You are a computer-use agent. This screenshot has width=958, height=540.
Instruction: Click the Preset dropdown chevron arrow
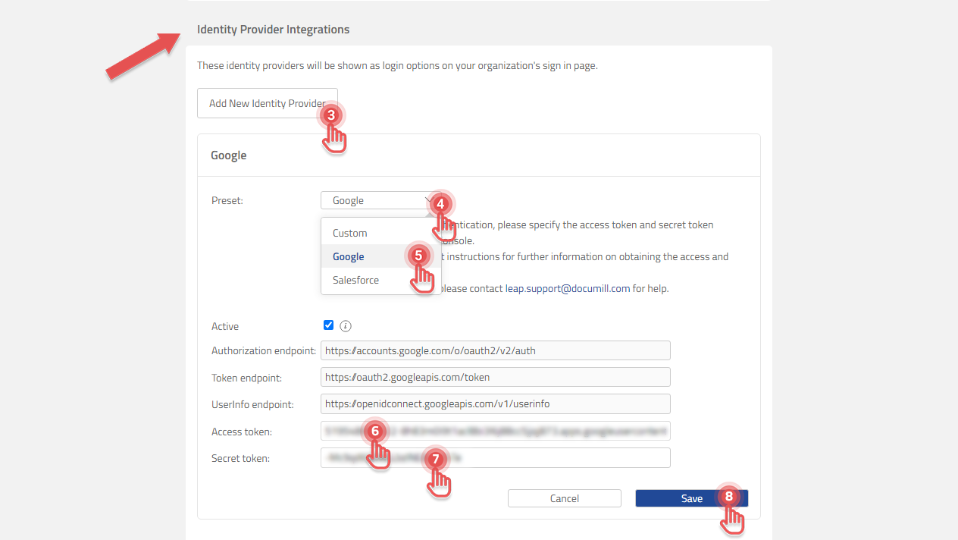point(430,199)
